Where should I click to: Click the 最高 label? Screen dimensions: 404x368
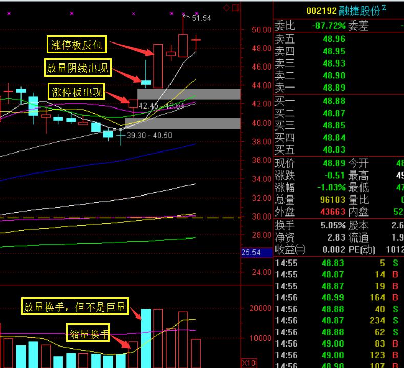coord(358,176)
